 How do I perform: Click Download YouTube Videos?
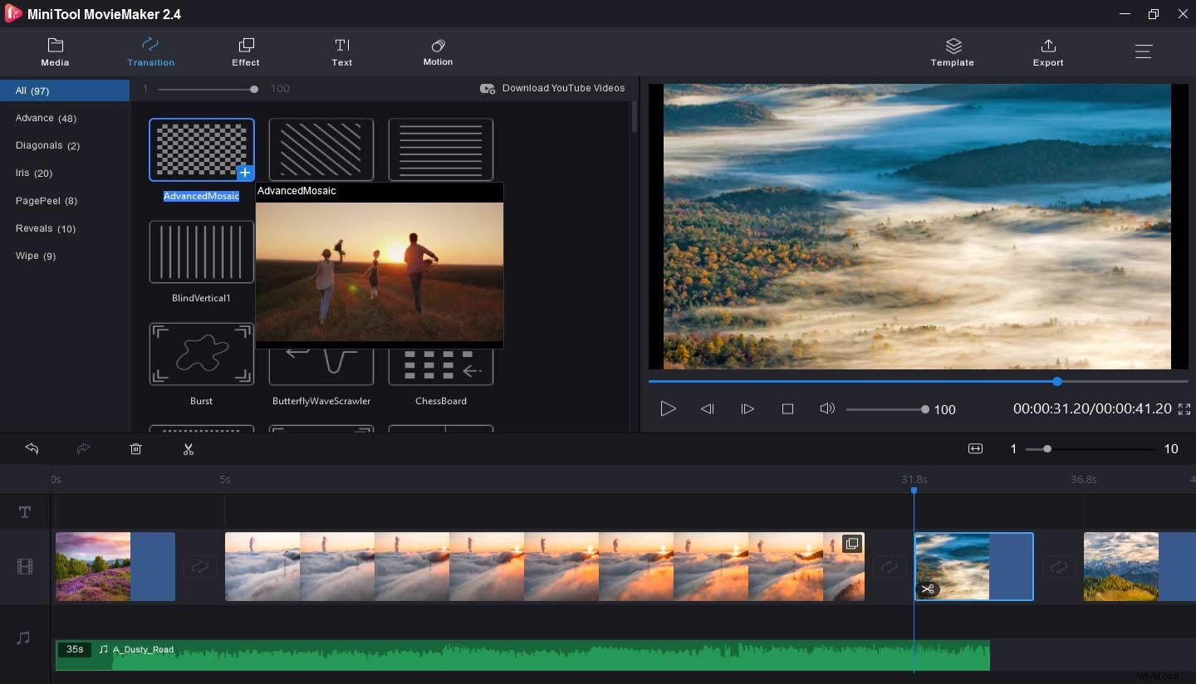coord(552,88)
